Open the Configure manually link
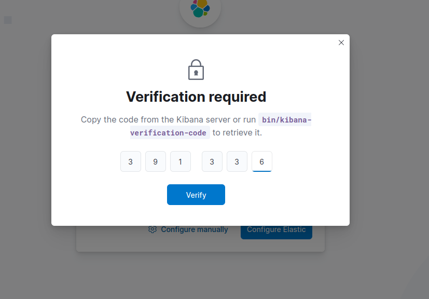Viewport: 429px width, 299px height. pos(194,229)
